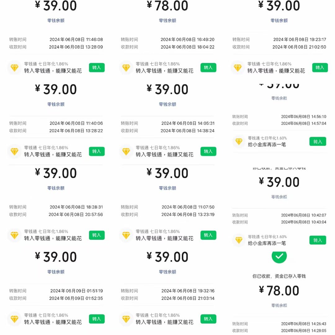Tap the diamond icon beside the 14:05:31 transfer

pos(126,152)
